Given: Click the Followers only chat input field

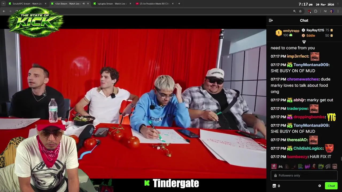Looking at the screenshot, I should [x=304, y=175].
